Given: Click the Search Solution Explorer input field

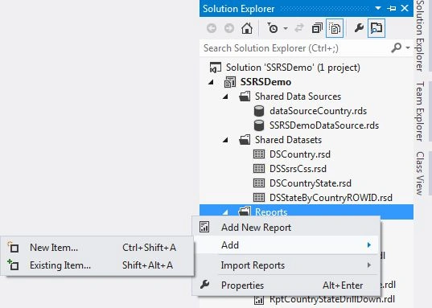Looking at the screenshot, I should pyautogui.click(x=294, y=48).
